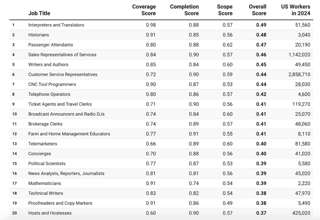Screen dimensions: 320x220
Task: Sort by the Overall Score header
Action: [257, 10]
